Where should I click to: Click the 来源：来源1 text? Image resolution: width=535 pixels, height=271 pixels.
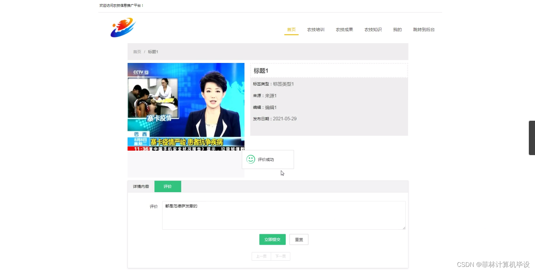tap(265, 96)
